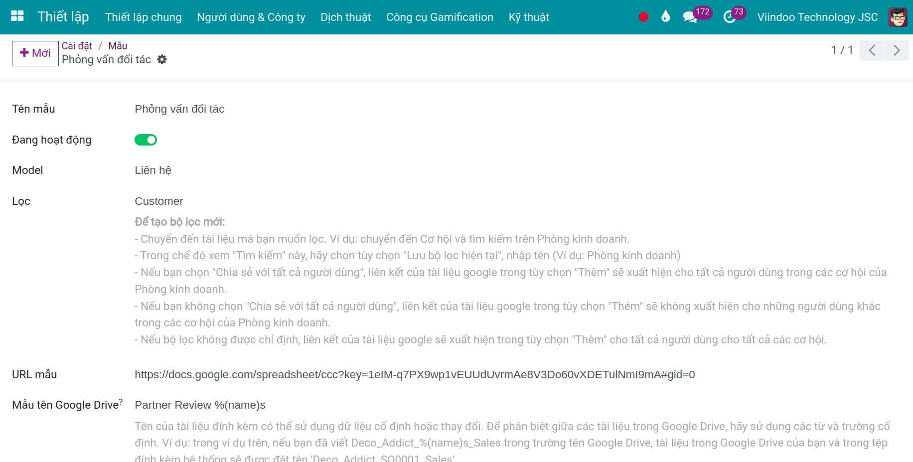Create a new record with Mới button

point(35,53)
